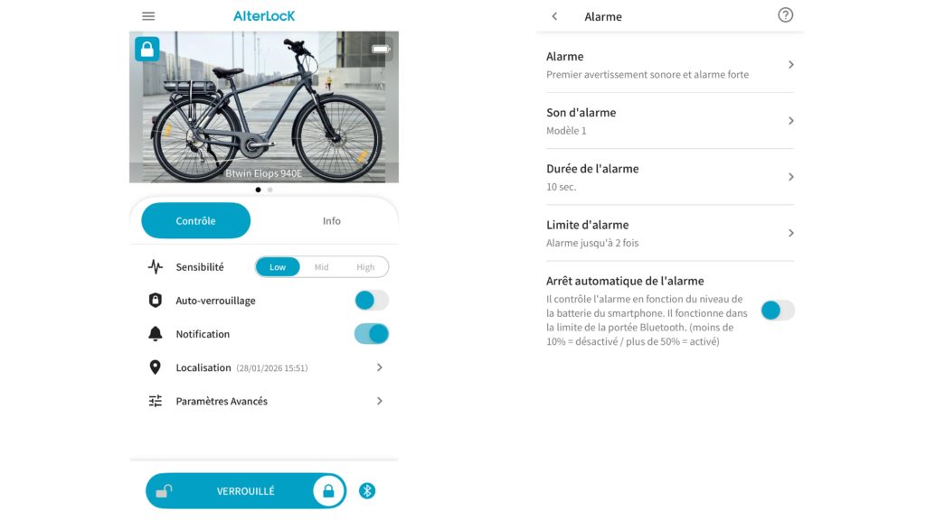Tap the padlock icon on bike photo
This screenshot has height=520, width=926.
point(147,49)
